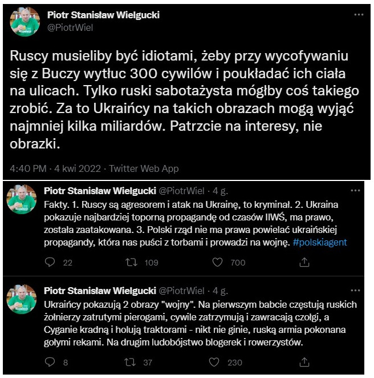Like the tweet with 230 likes
Viewport: 374px width, 378px height.
[x=214, y=362]
